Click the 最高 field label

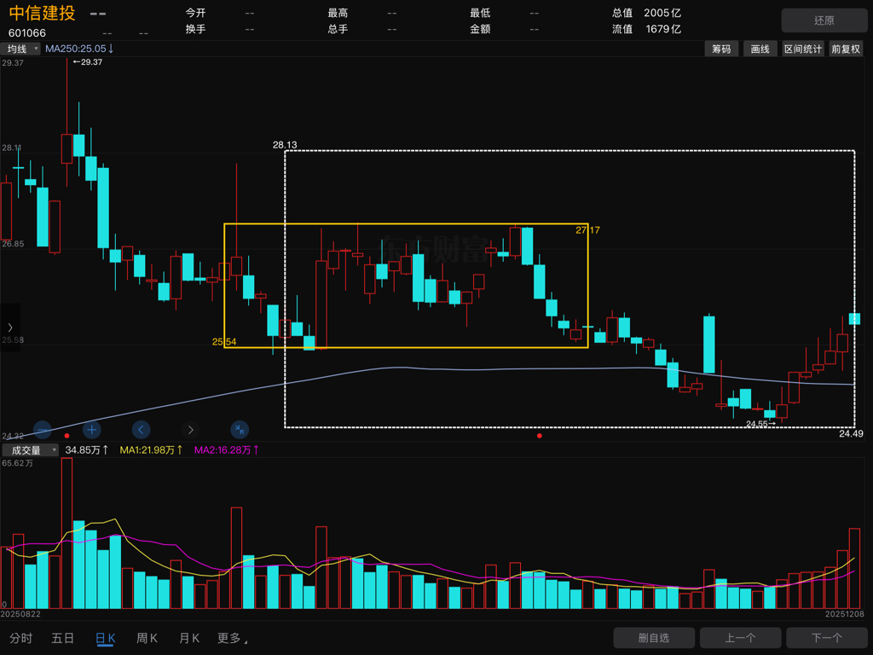pyautogui.click(x=338, y=13)
